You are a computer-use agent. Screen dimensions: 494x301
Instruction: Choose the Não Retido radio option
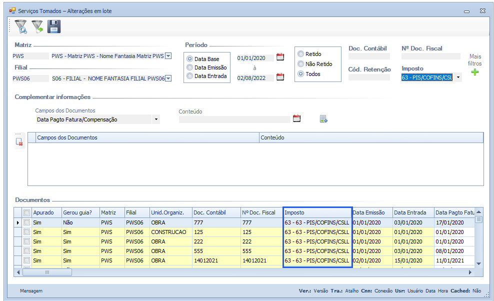pos(300,64)
